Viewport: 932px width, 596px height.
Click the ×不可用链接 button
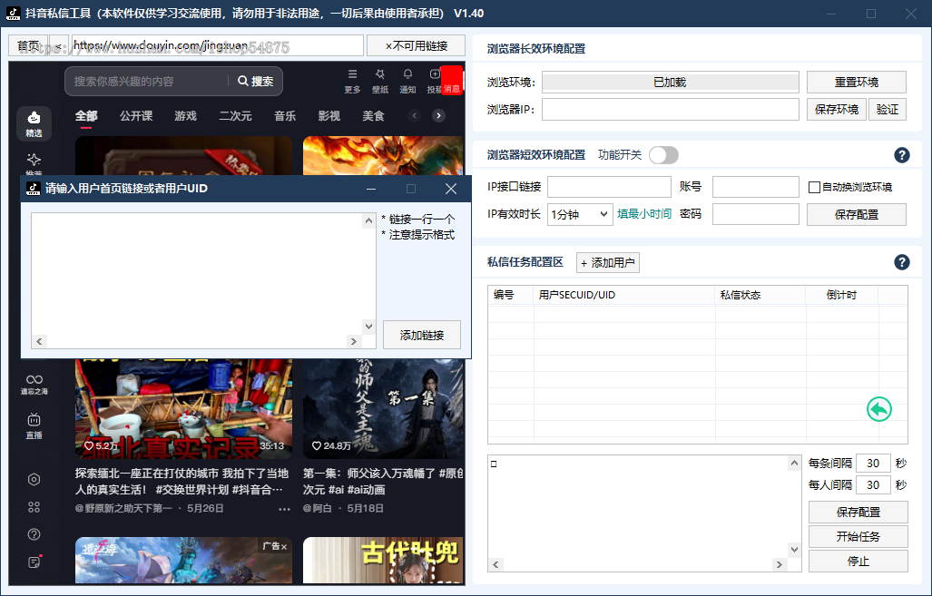click(416, 45)
